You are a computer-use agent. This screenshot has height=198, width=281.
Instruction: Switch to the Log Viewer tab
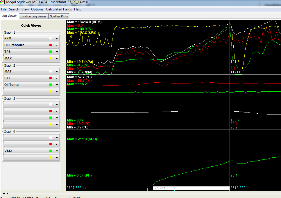(x=9, y=16)
